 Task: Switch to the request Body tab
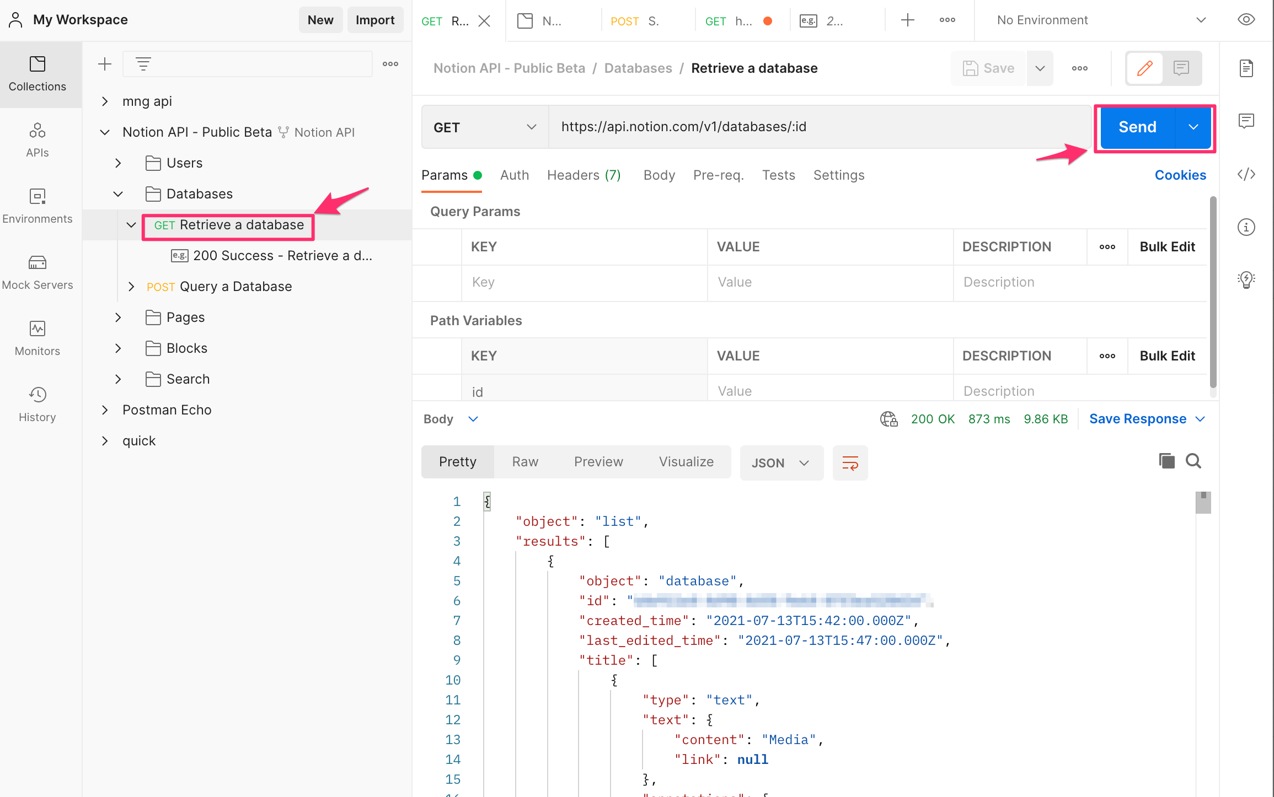pos(659,175)
